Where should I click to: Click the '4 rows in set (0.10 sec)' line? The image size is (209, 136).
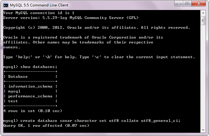[33, 111]
